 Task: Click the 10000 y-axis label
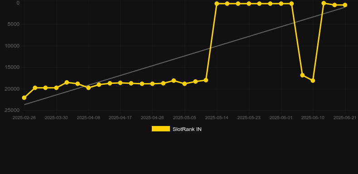pos(12,46)
